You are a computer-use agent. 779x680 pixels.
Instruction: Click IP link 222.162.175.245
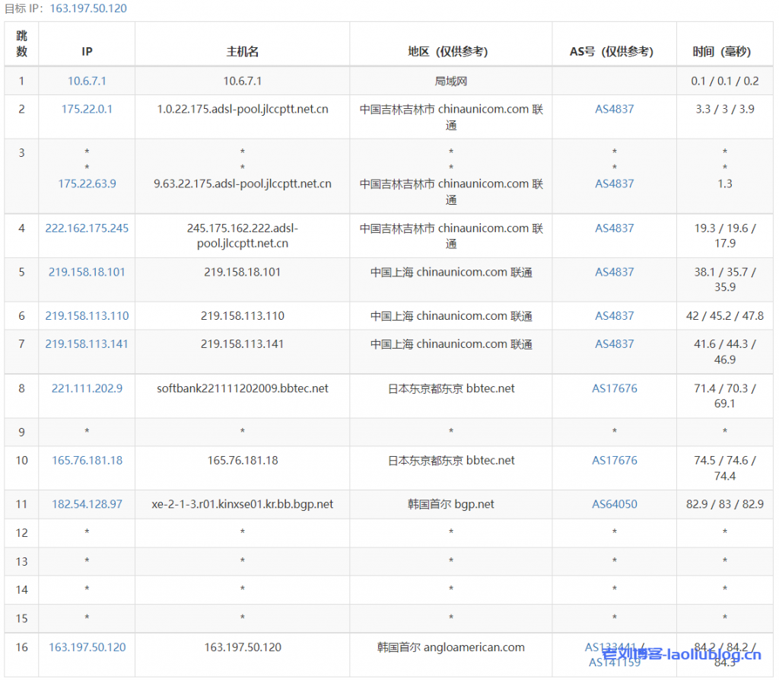87,228
